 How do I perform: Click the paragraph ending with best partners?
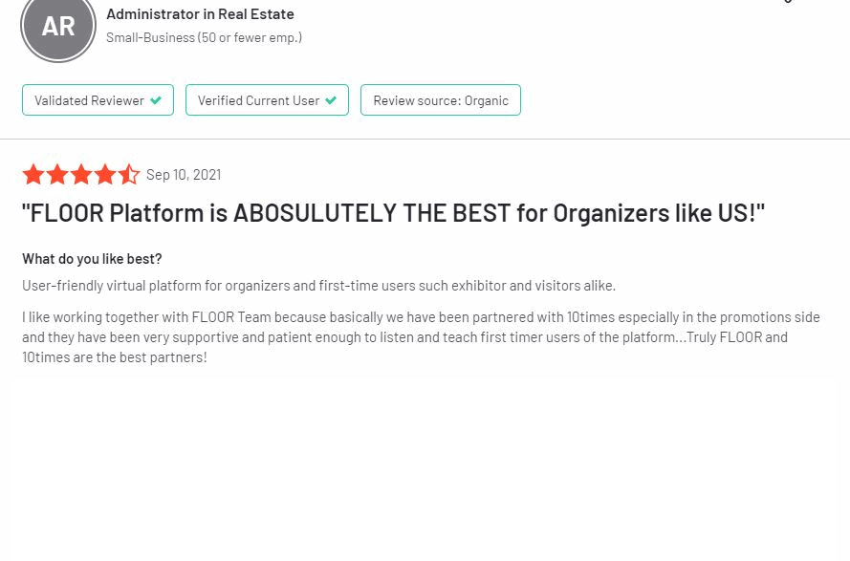[421, 337]
